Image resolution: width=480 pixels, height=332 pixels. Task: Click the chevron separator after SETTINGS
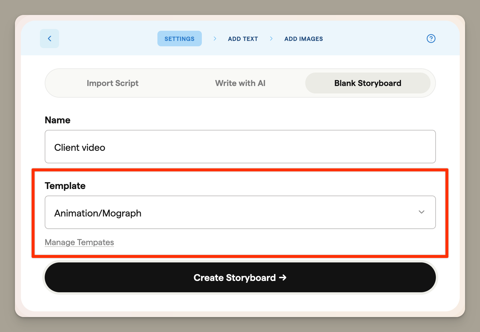click(215, 38)
